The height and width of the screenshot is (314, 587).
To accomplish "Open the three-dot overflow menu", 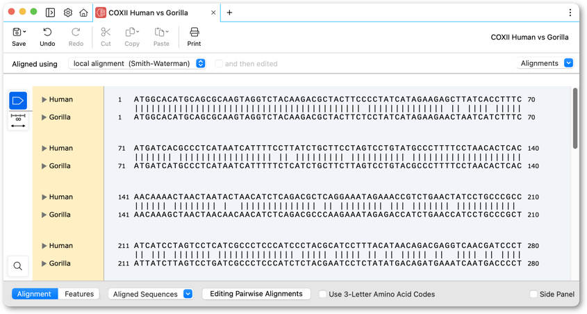I will coord(570,13).
